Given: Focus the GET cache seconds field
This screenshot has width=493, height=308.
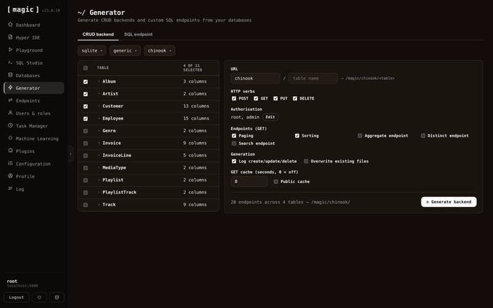Looking at the screenshot, I should coord(250,182).
